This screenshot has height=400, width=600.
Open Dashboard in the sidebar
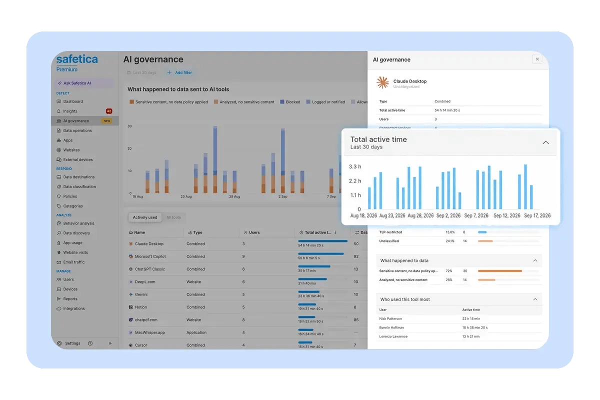pos(73,101)
